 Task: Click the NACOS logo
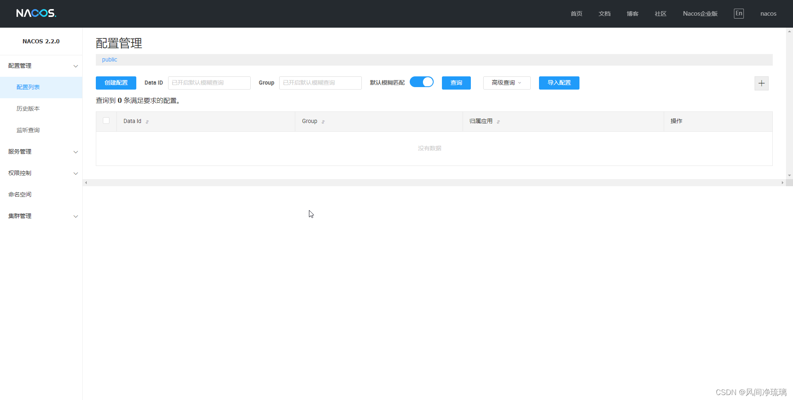36,13
